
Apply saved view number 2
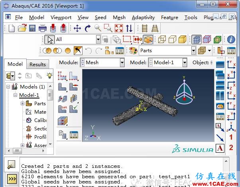coord(231,148)
